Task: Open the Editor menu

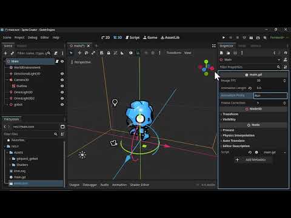Action: 45,38
